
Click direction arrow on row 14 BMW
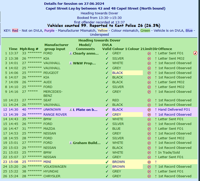[x=156, y=119]
